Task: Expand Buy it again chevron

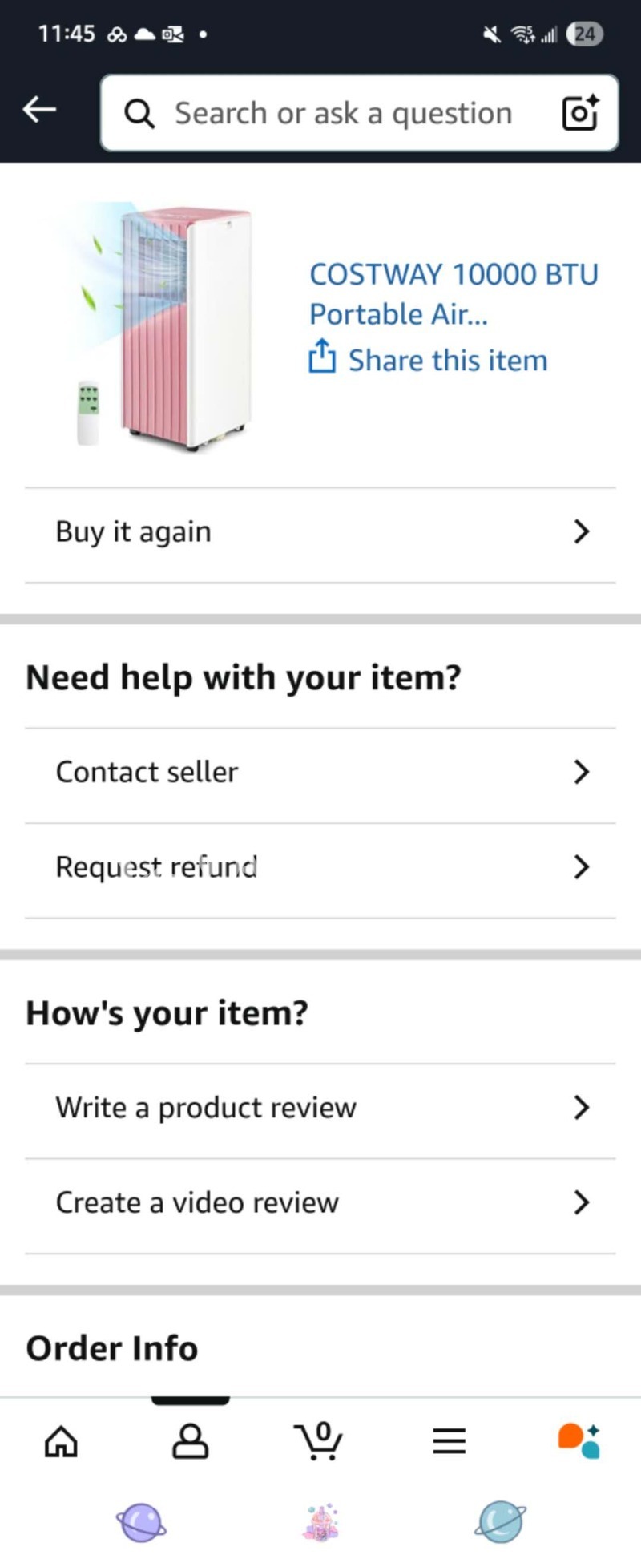Action: click(x=582, y=531)
